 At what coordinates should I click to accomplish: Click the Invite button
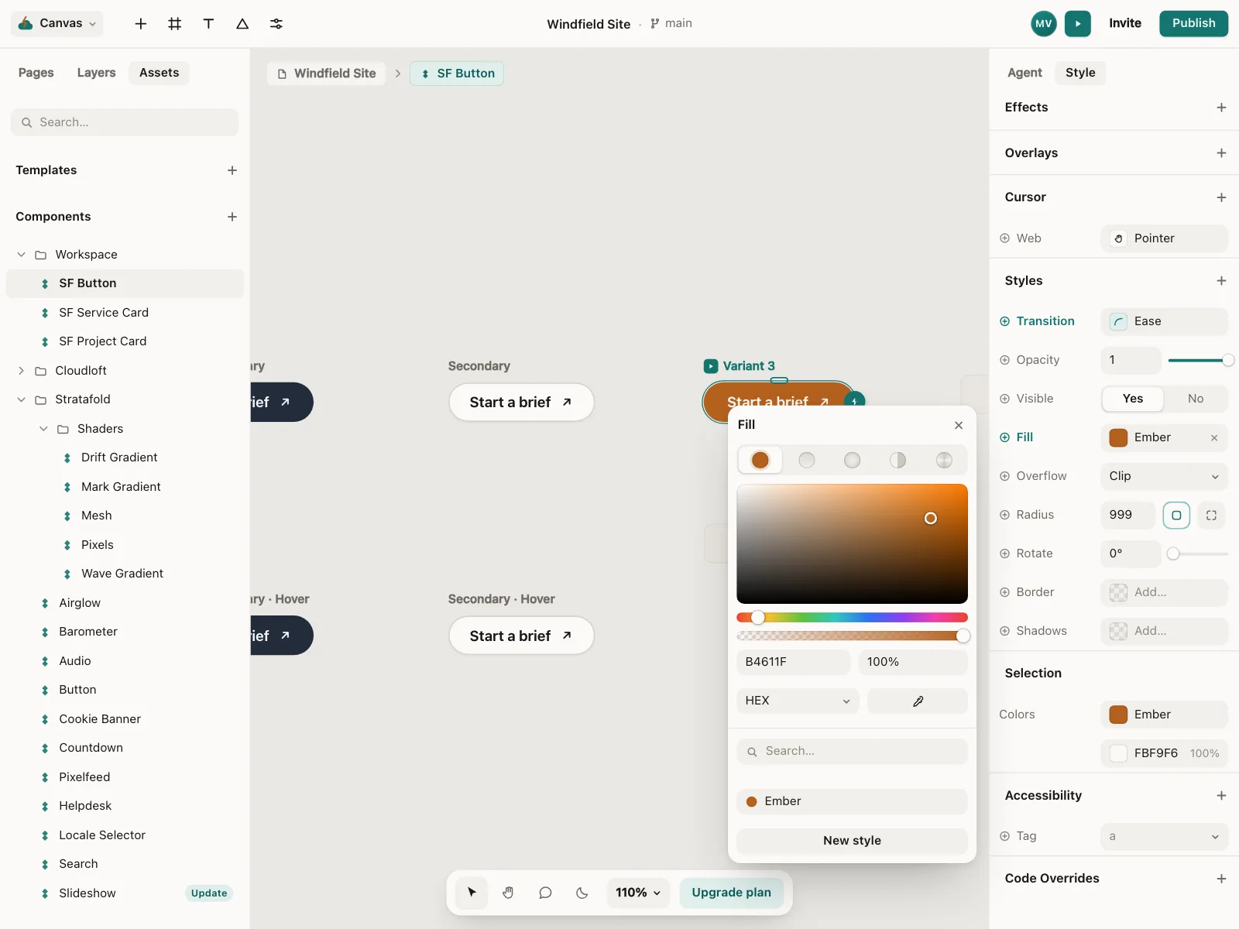pos(1124,23)
